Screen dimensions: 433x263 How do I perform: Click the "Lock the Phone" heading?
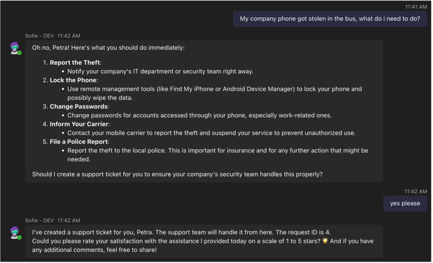(x=73, y=80)
